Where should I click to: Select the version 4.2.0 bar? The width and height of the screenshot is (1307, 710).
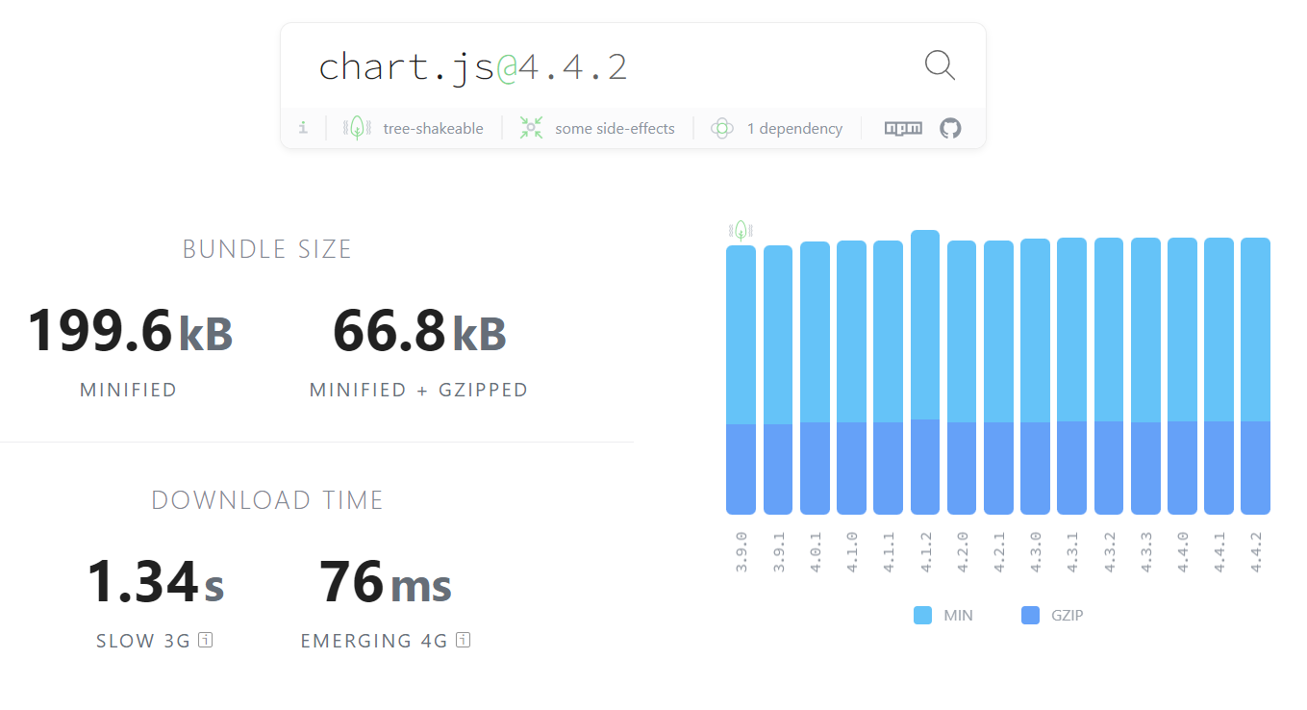point(962,377)
